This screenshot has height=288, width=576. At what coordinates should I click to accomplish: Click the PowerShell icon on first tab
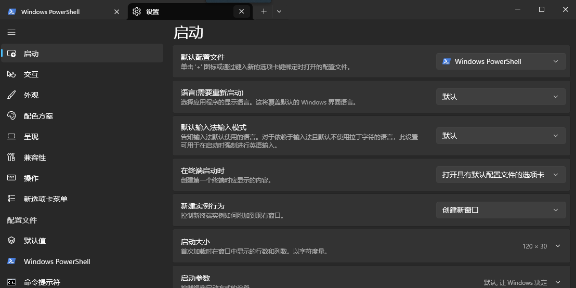point(12,11)
